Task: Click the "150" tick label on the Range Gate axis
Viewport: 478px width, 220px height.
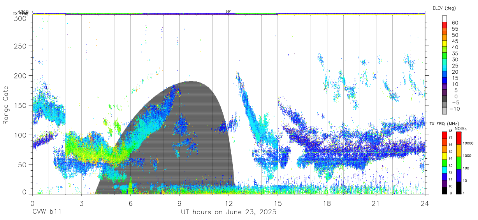Action: tap(20, 105)
